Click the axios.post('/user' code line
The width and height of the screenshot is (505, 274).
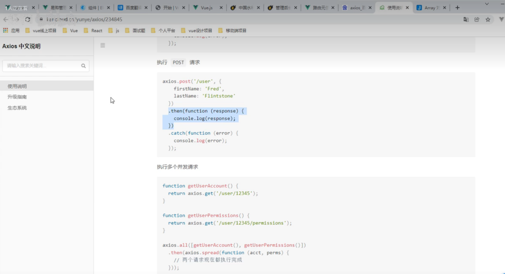192,82
